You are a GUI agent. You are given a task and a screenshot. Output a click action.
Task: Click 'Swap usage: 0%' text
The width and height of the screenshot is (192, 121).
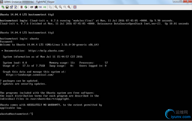(x=61, y=66)
